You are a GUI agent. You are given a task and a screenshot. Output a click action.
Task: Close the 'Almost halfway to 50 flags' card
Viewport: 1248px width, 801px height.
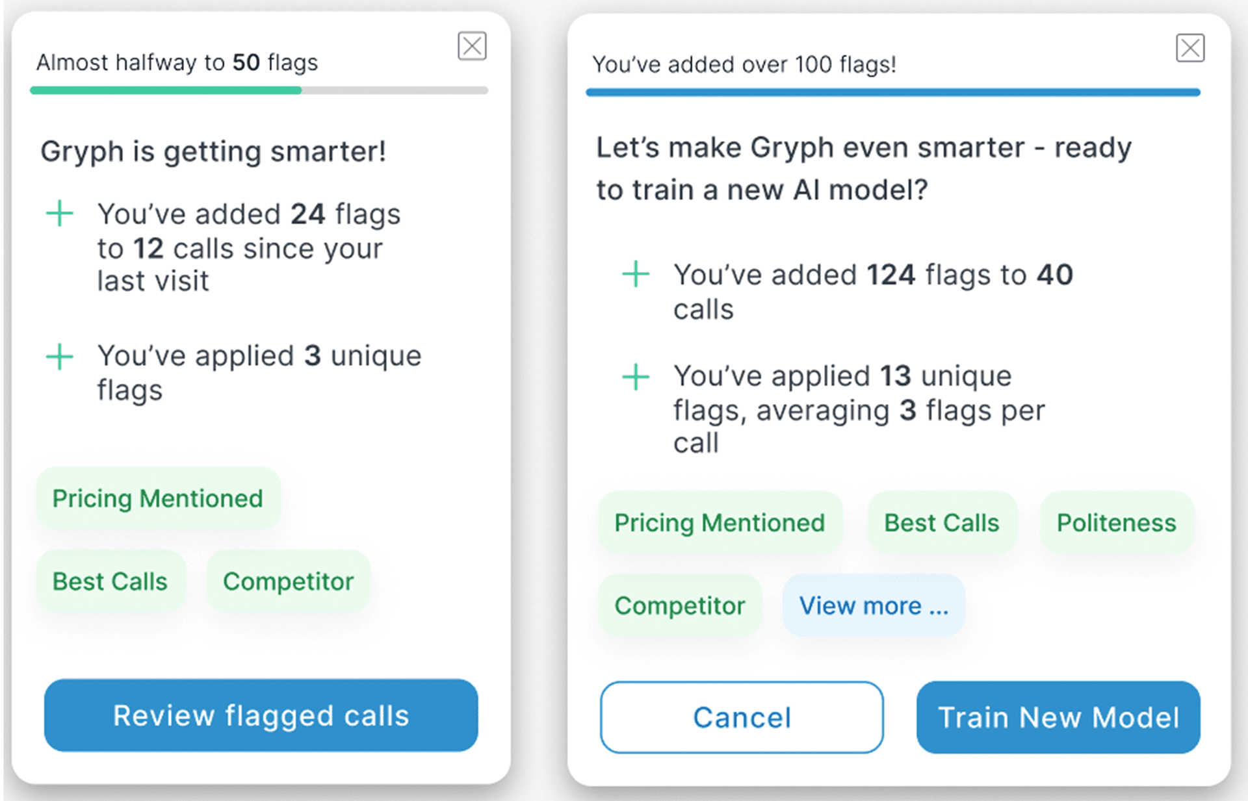[472, 46]
